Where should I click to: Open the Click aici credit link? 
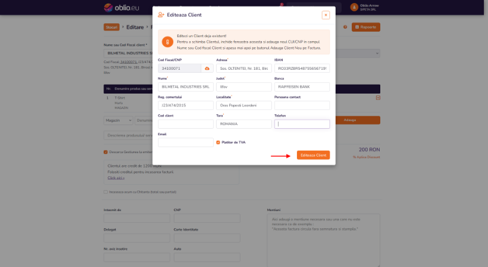click(x=116, y=178)
